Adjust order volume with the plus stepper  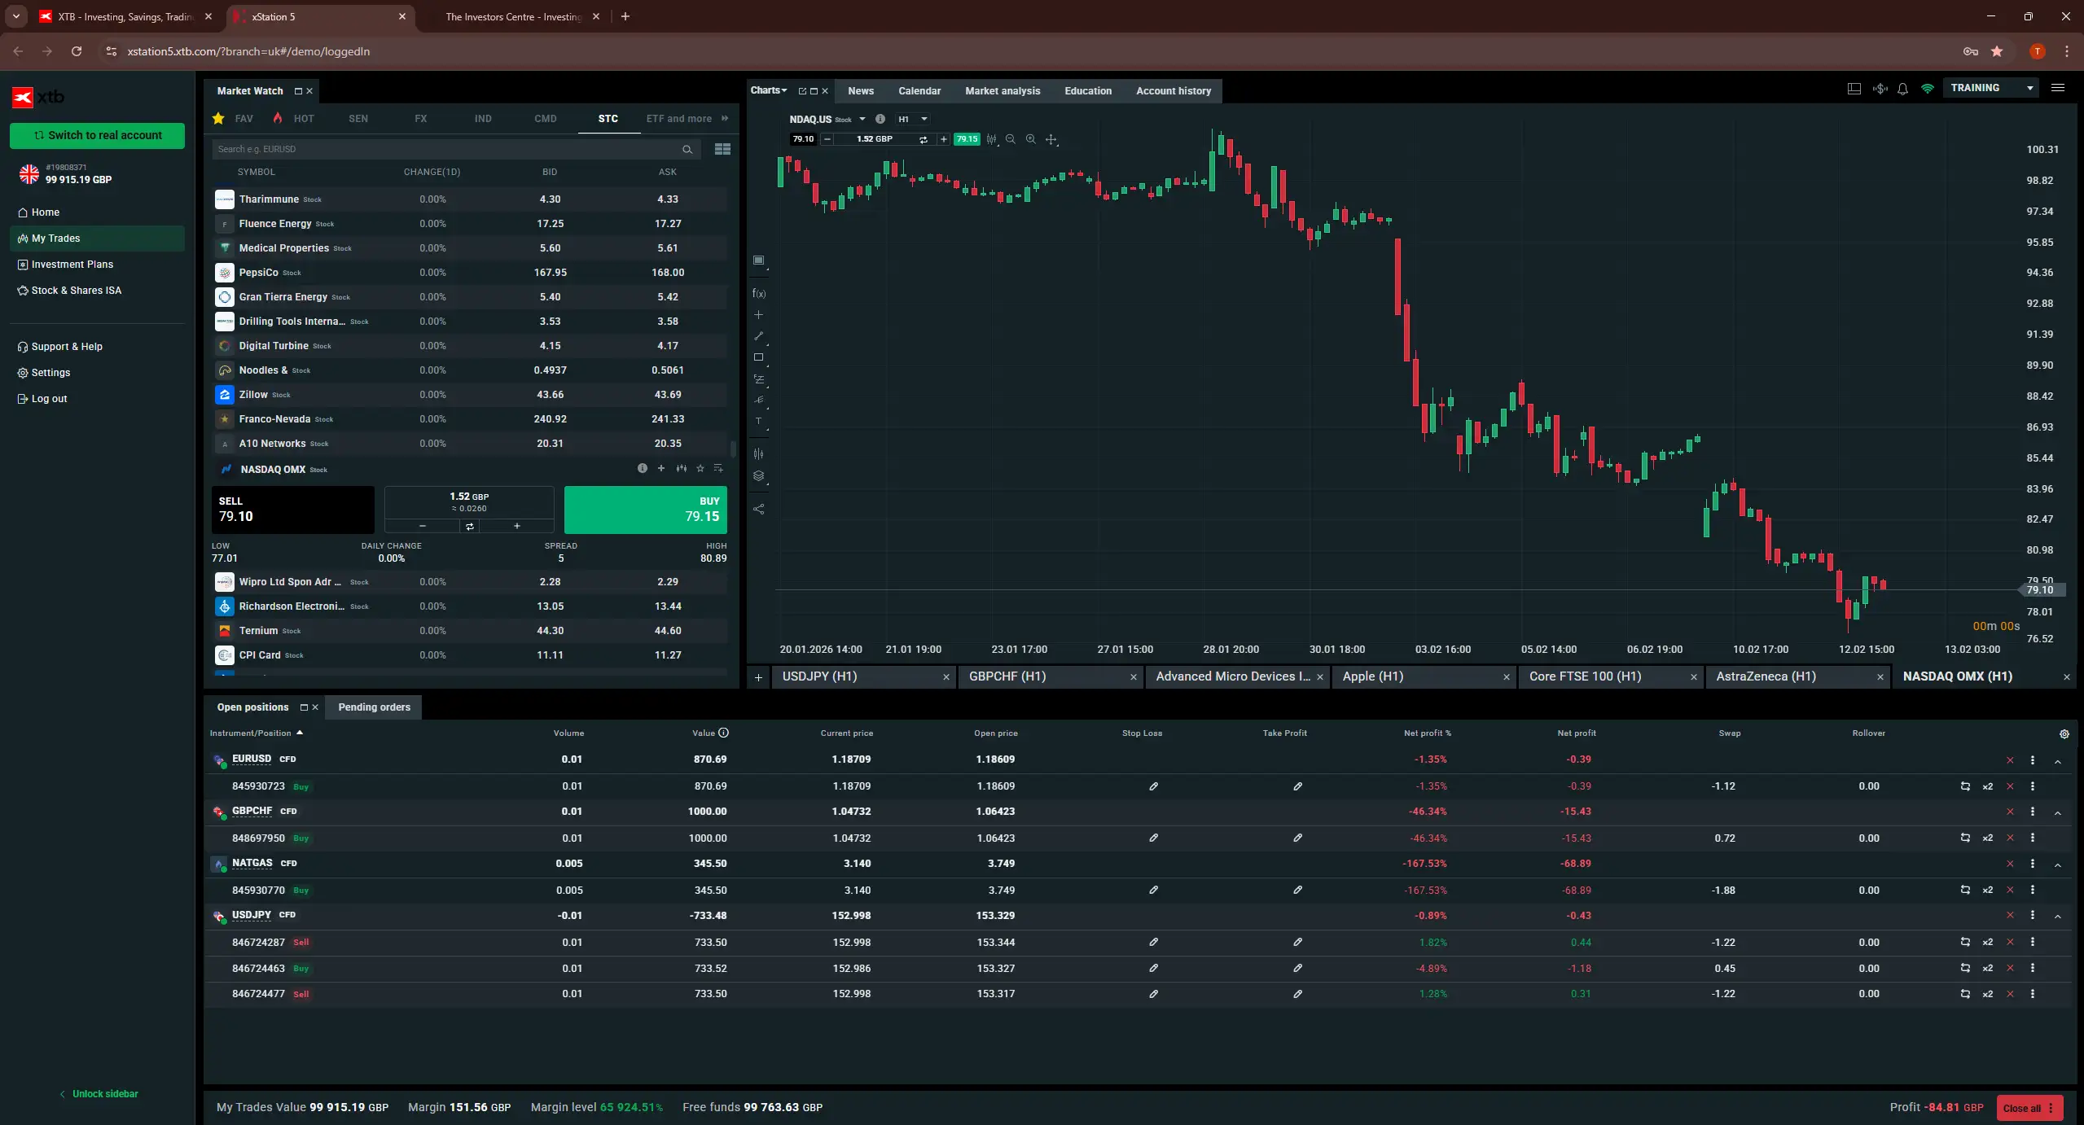coord(517,527)
